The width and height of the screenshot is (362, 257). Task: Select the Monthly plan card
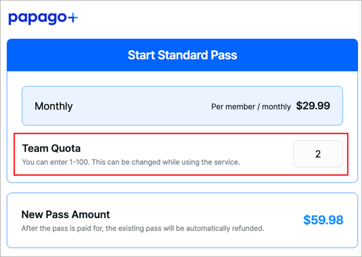point(182,106)
